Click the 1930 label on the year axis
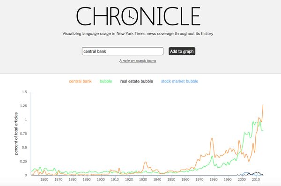 point(143,179)
